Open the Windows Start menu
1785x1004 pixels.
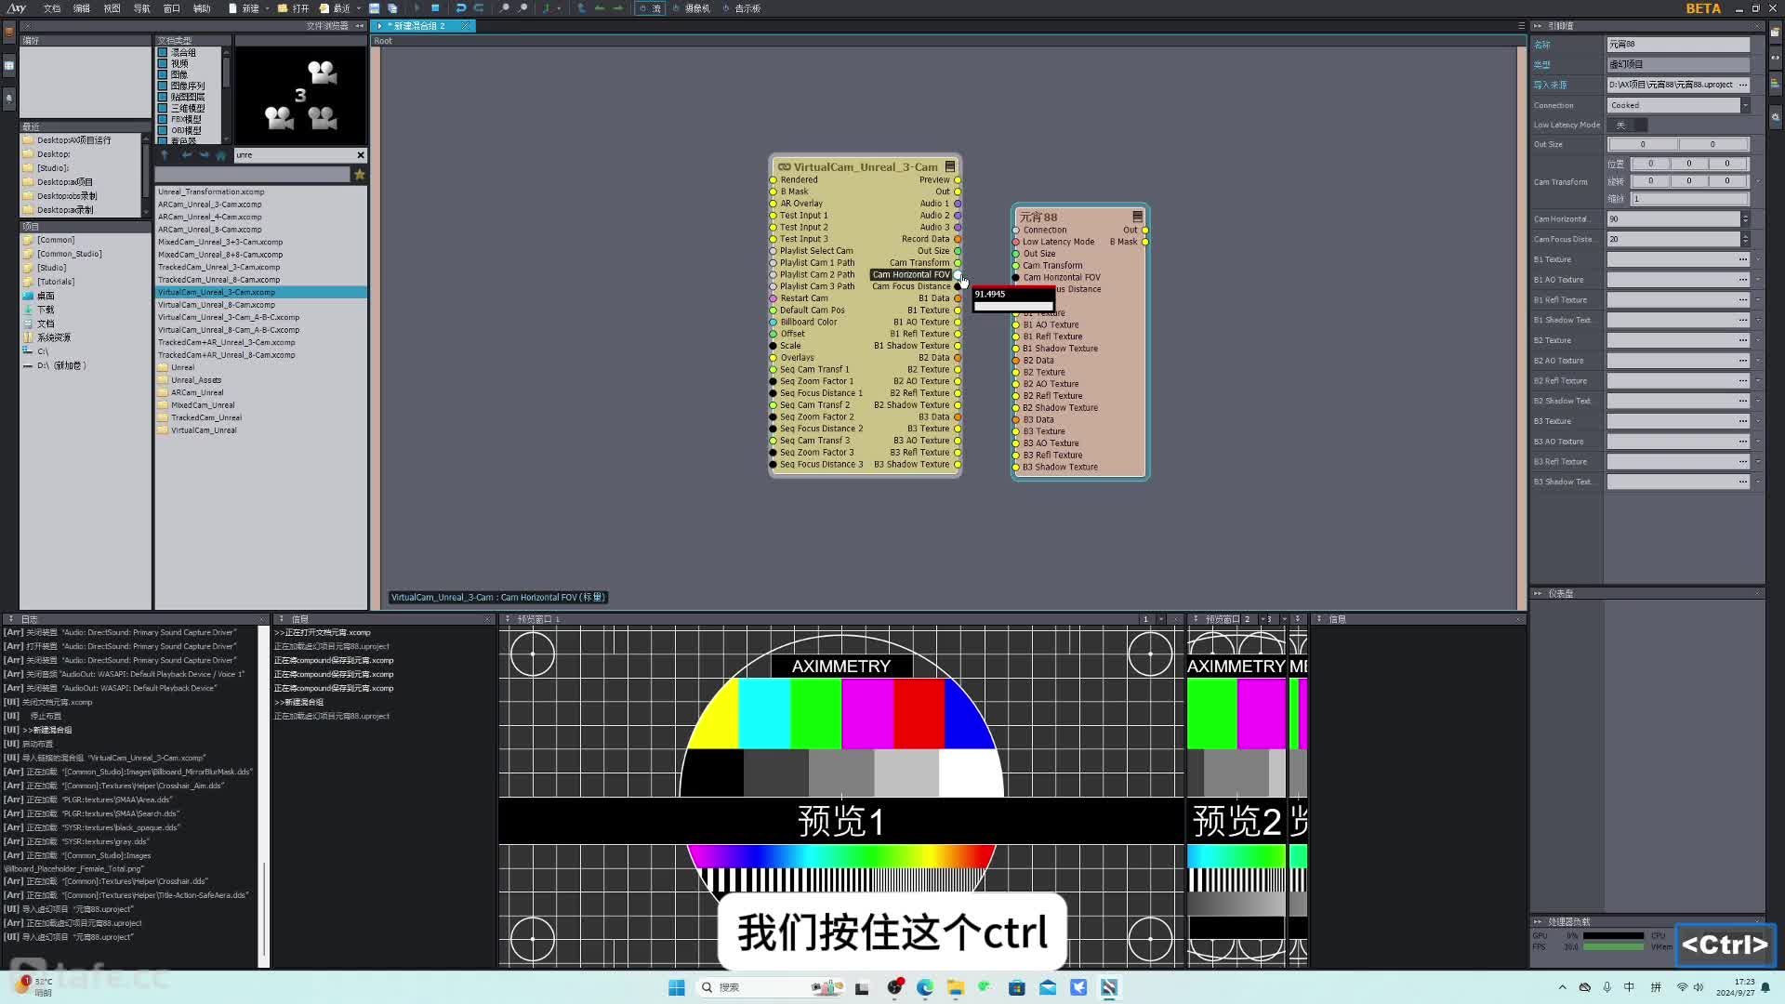click(677, 987)
